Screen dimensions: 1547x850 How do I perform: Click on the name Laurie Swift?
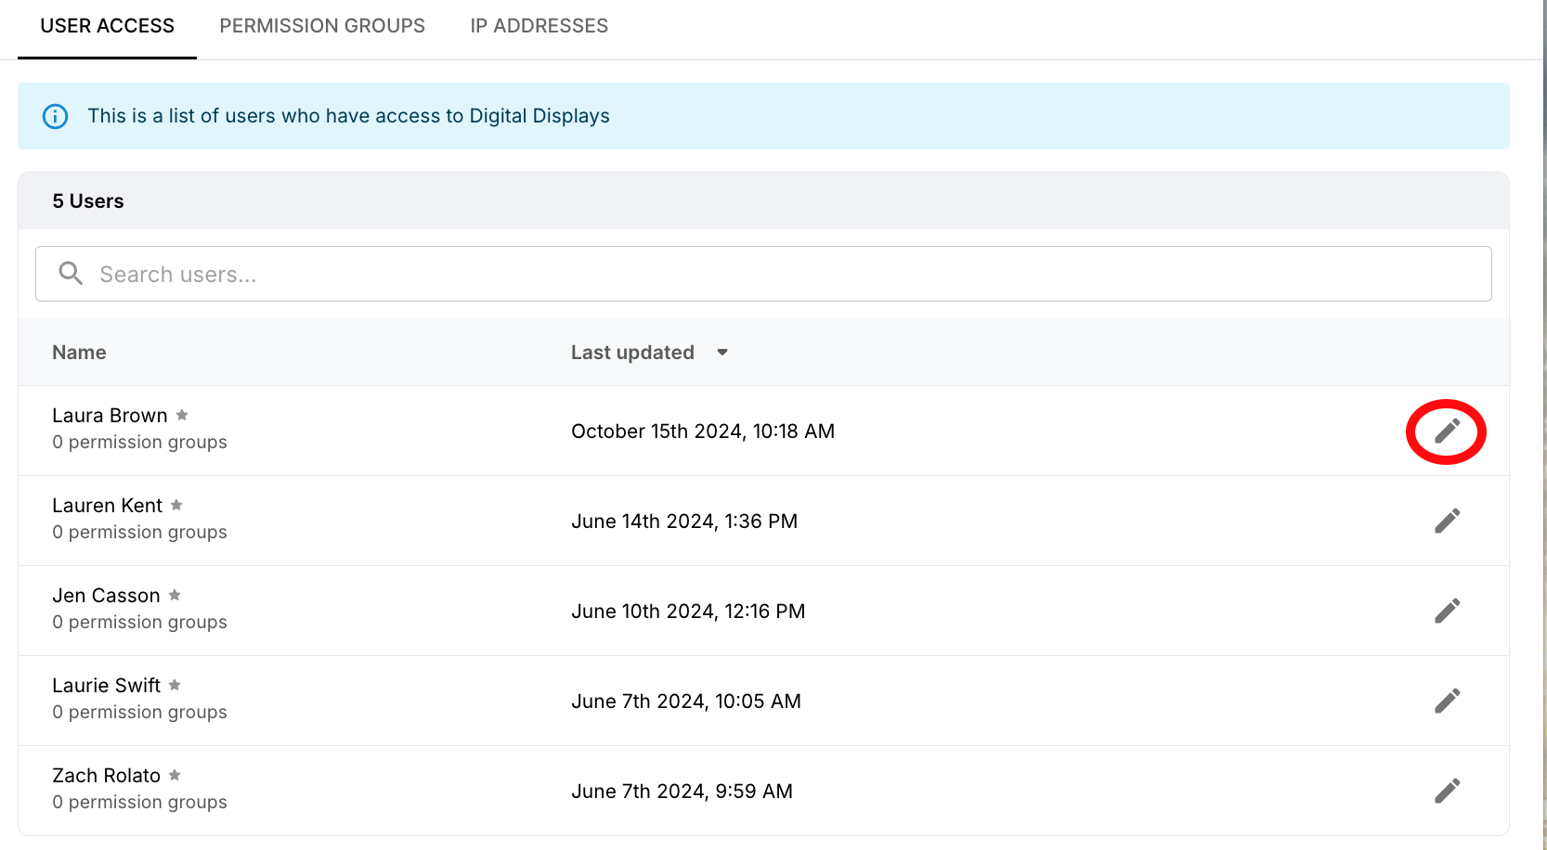pyautogui.click(x=106, y=685)
